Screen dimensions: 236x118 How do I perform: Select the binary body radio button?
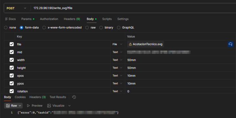click(101, 27)
